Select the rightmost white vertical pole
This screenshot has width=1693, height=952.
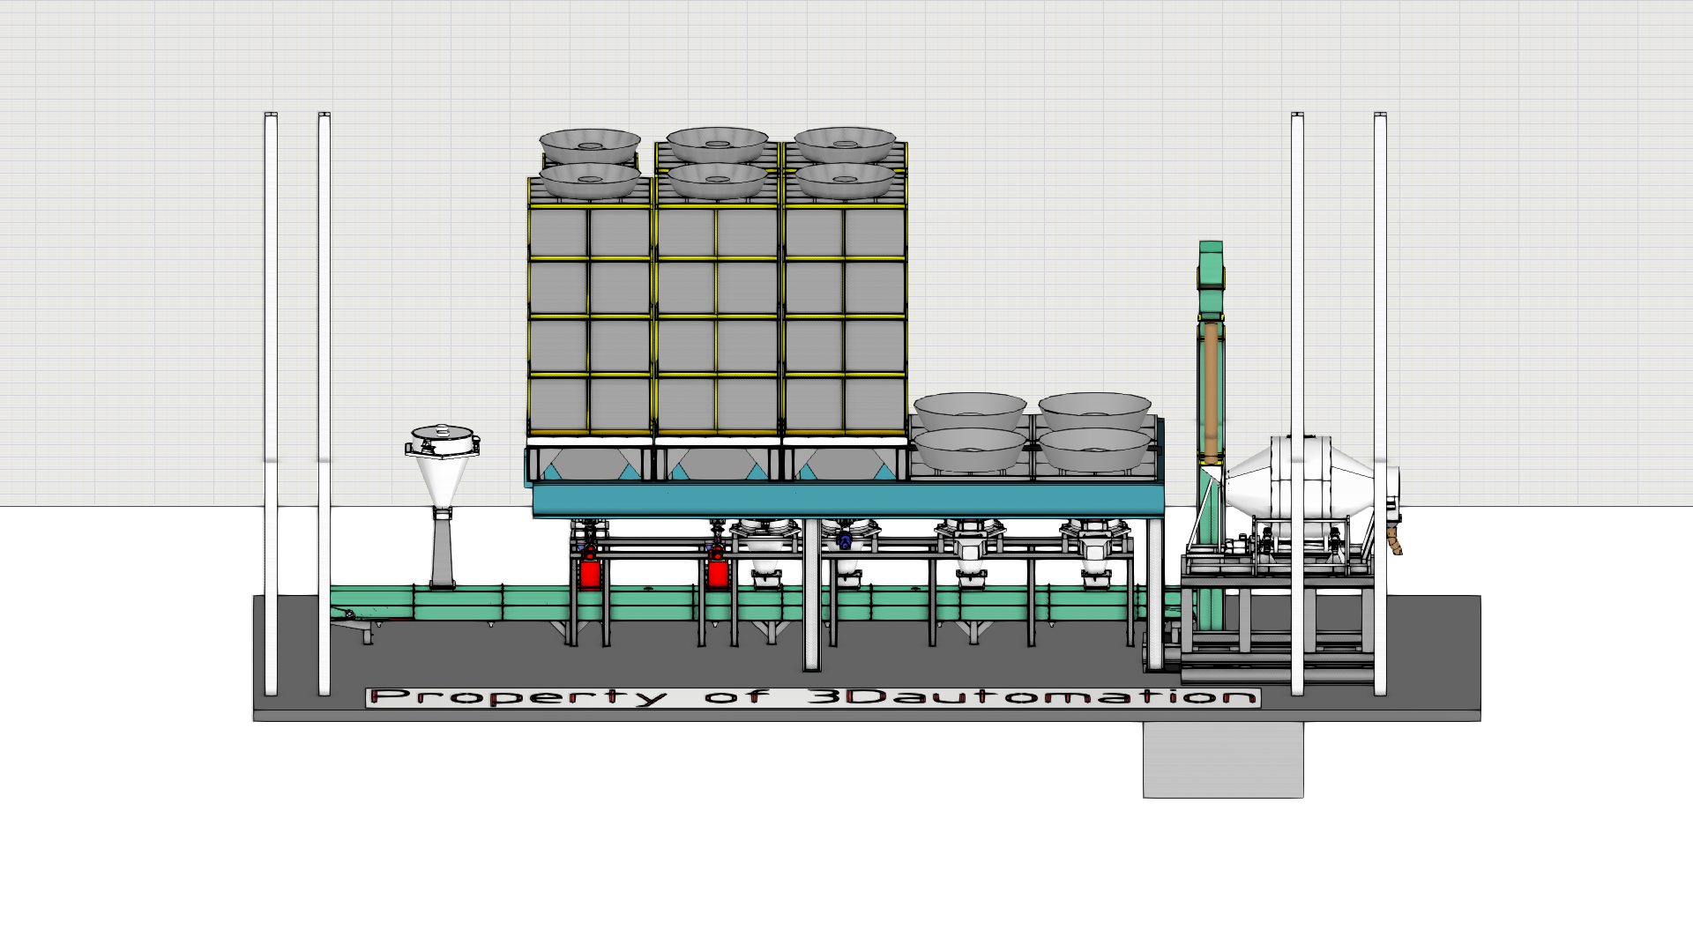point(1380,404)
